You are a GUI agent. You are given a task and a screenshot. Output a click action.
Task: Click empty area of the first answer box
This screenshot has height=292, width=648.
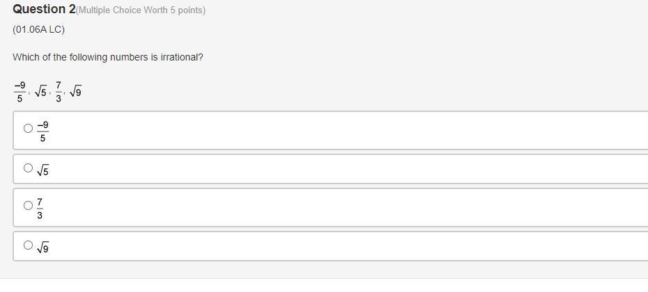tap(348, 131)
